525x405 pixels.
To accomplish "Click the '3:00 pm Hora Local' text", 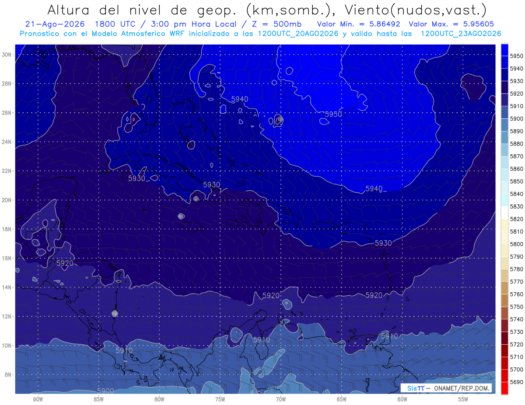I will point(194,24).
